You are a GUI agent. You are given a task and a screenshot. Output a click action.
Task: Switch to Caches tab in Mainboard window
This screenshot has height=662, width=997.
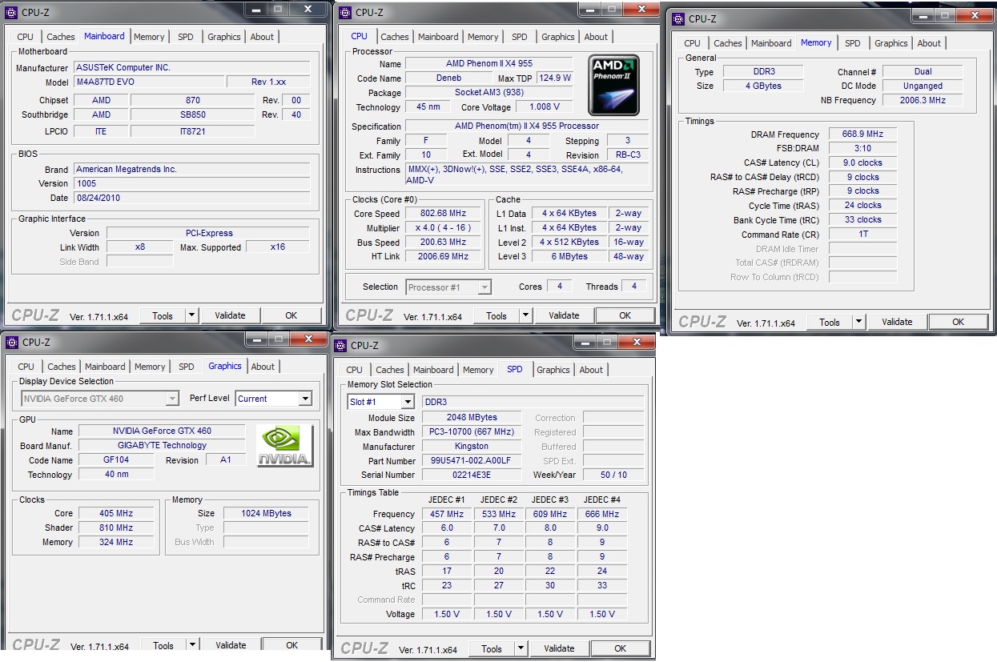click(x=60, y=37)
